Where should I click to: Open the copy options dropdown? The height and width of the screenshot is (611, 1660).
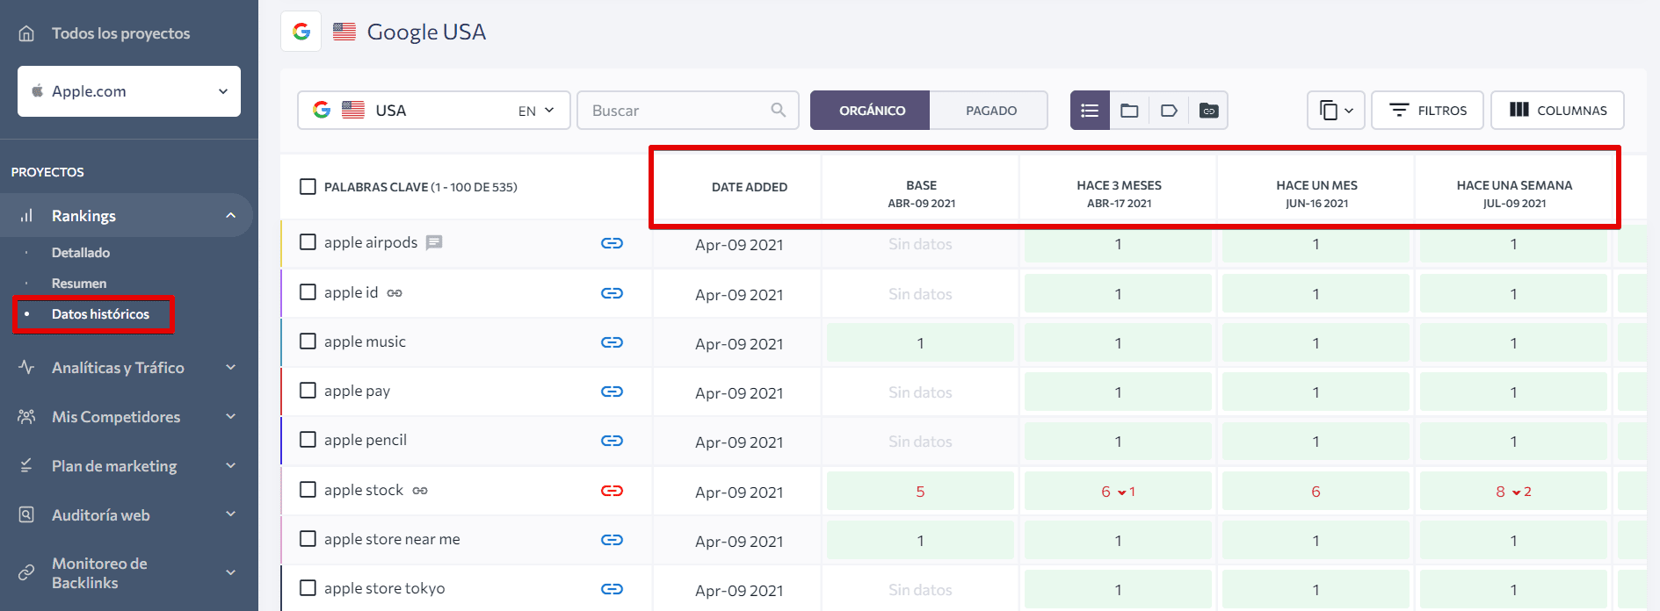pos(1336,111)
